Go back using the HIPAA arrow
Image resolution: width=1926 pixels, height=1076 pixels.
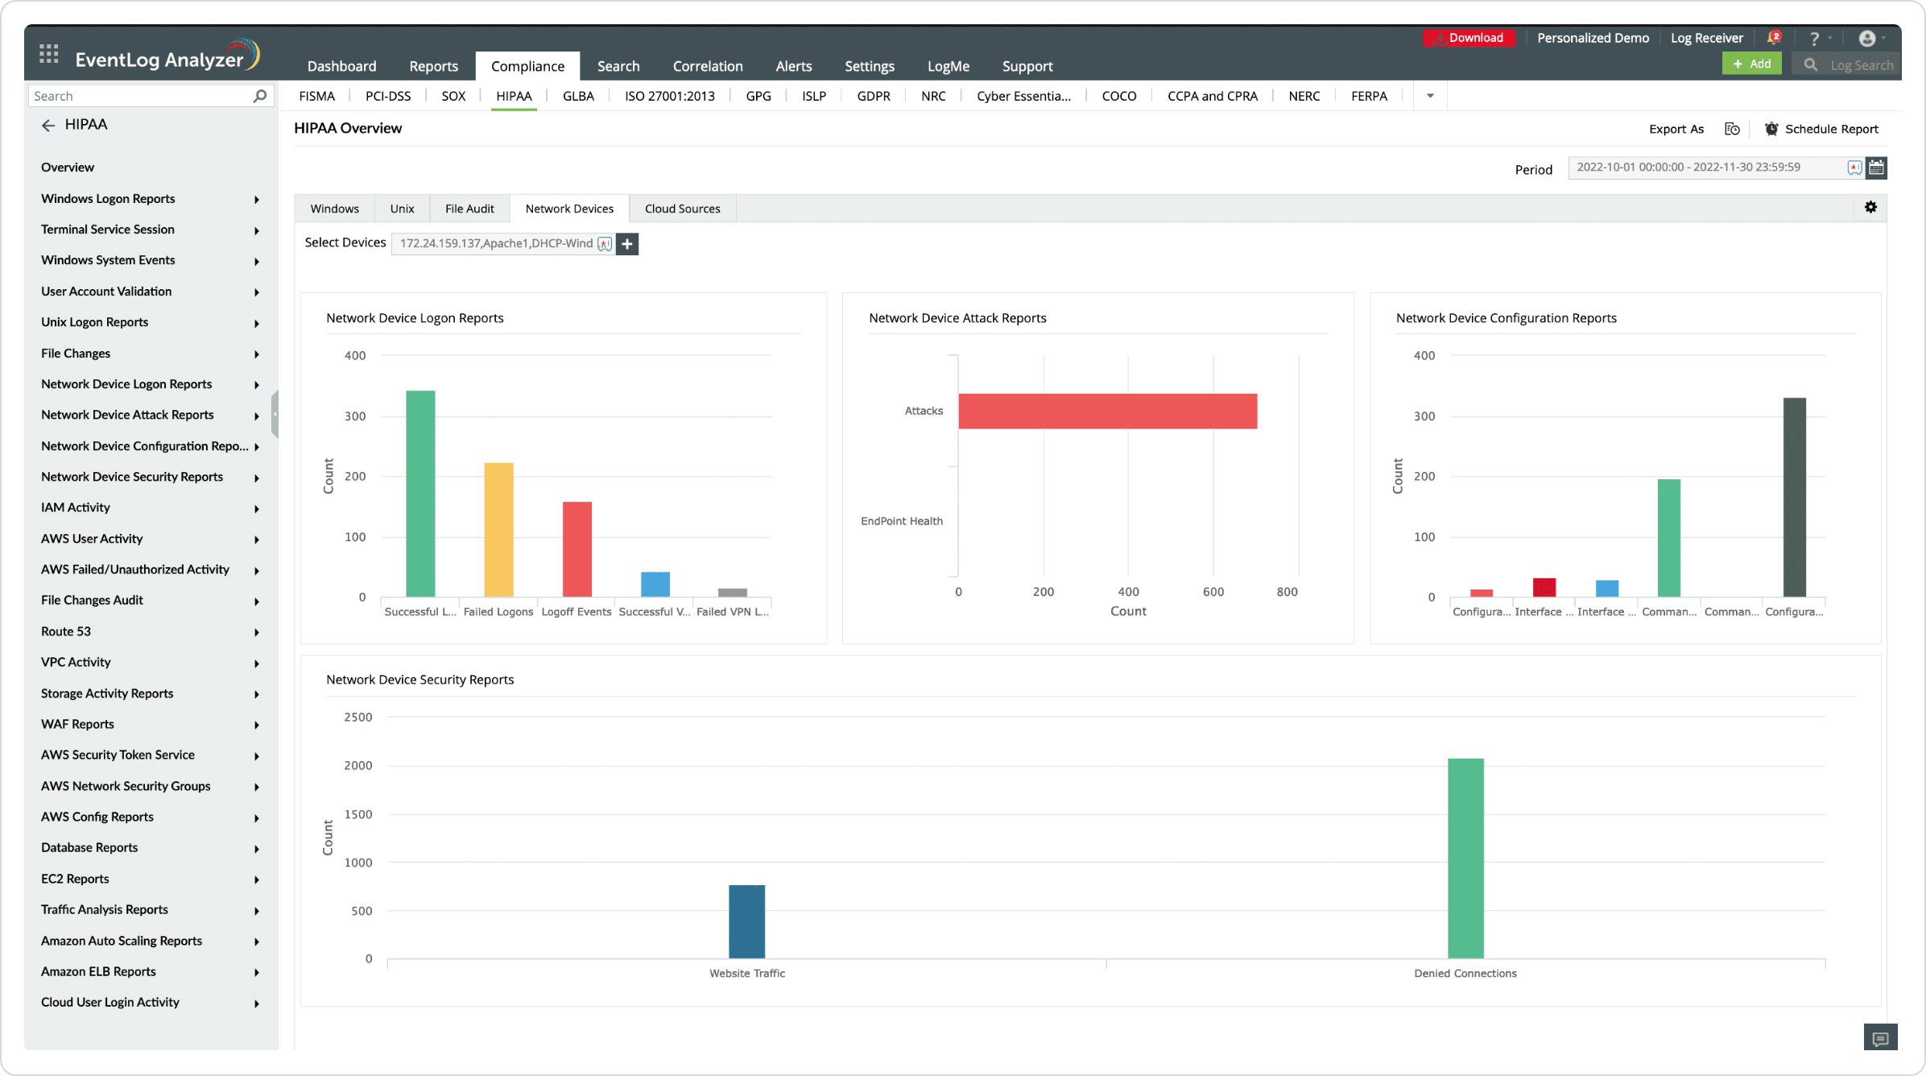click(48, 125)
